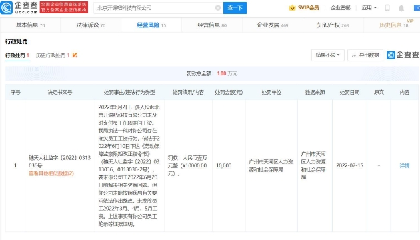
Task: Open SVIP会员 link
Action: (x=308, y=8)
